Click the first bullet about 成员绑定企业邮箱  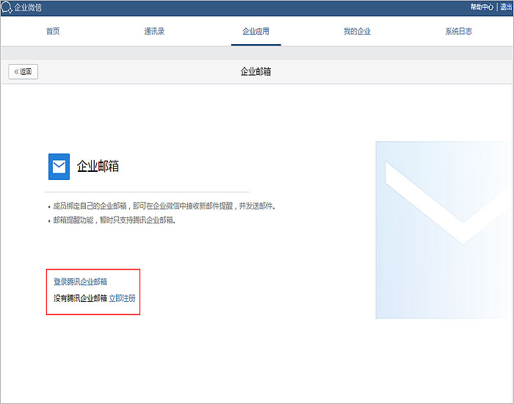click(x=164, y=206)
